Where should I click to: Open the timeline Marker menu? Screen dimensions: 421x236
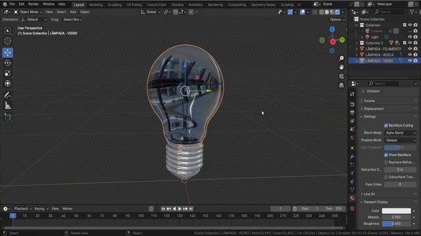(67, 208)
